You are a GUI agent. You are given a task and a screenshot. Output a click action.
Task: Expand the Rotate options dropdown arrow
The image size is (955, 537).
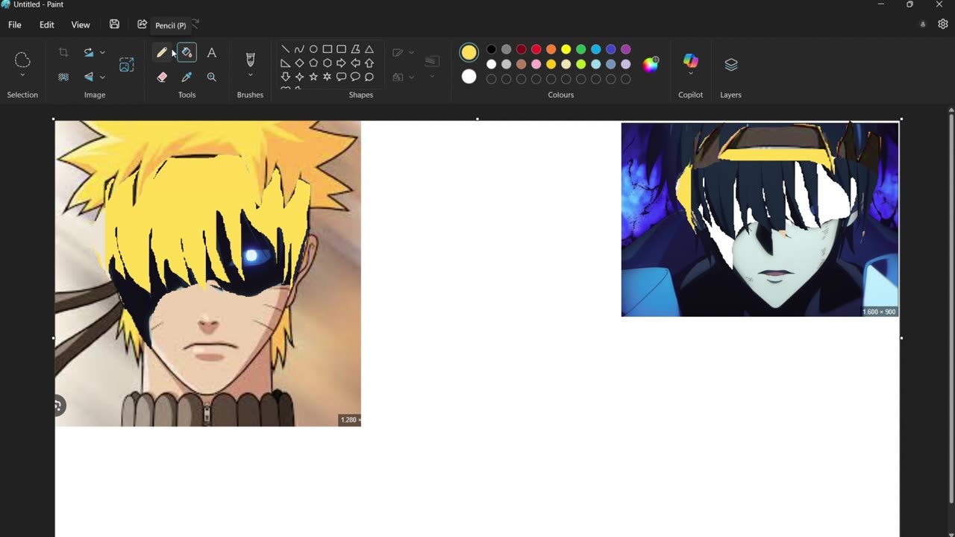[x=102, y=52]
